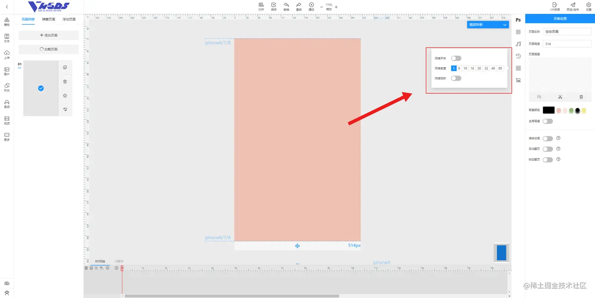
Task: Switch to the JS脚本 tab
Action: click(119, 261)
